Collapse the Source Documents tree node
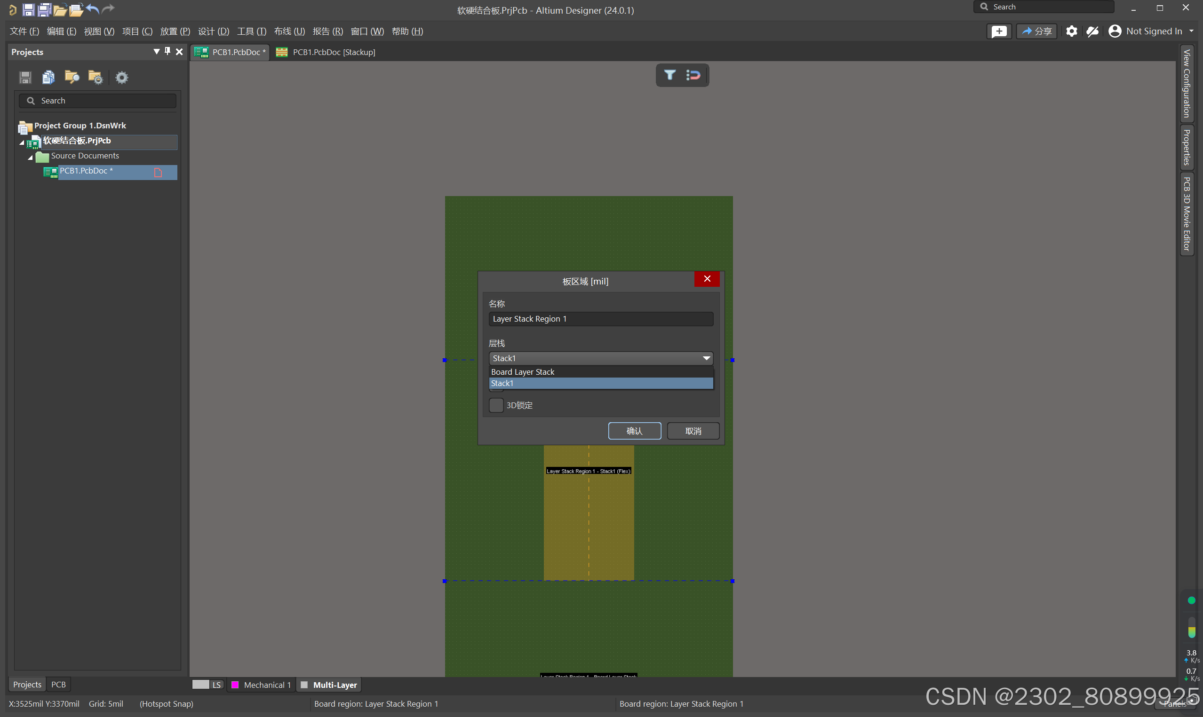 [30, 157]
